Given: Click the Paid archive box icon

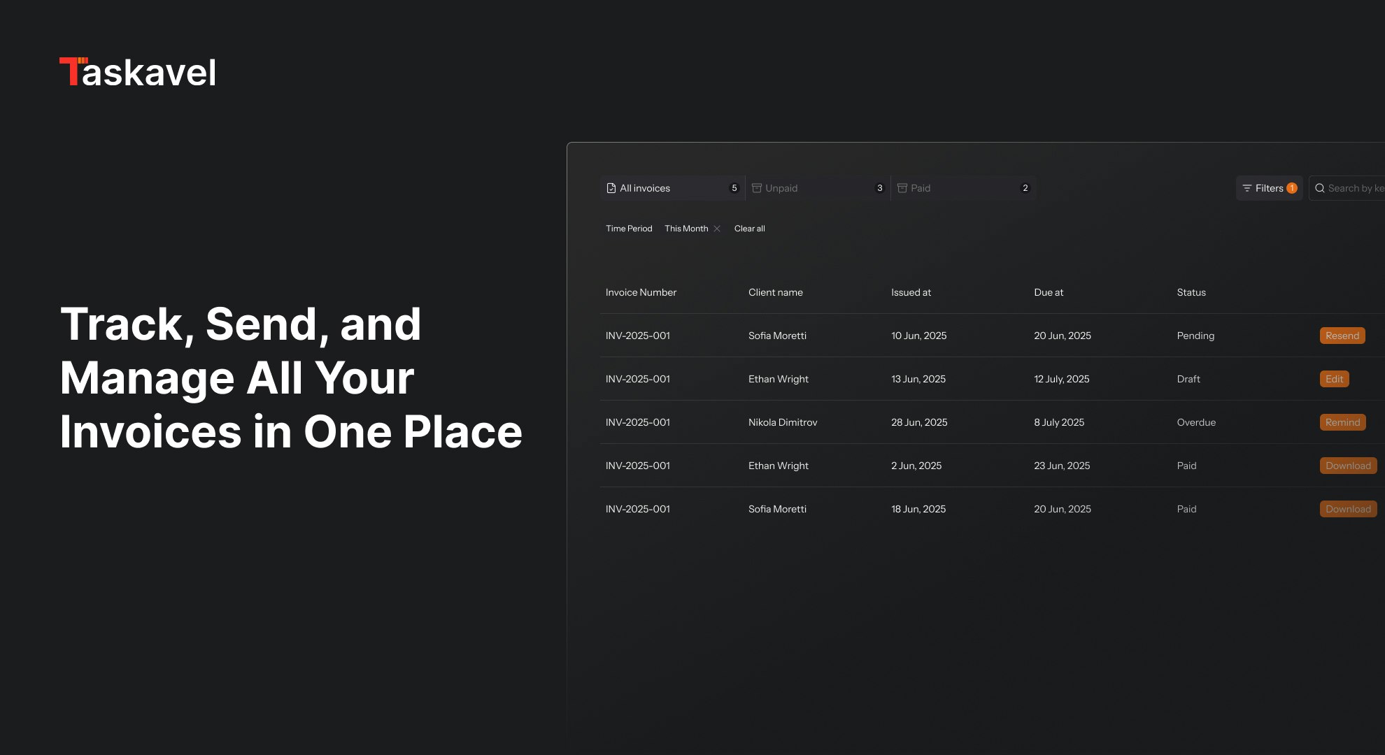Looking at the screenshot, I should click(902, 188).
